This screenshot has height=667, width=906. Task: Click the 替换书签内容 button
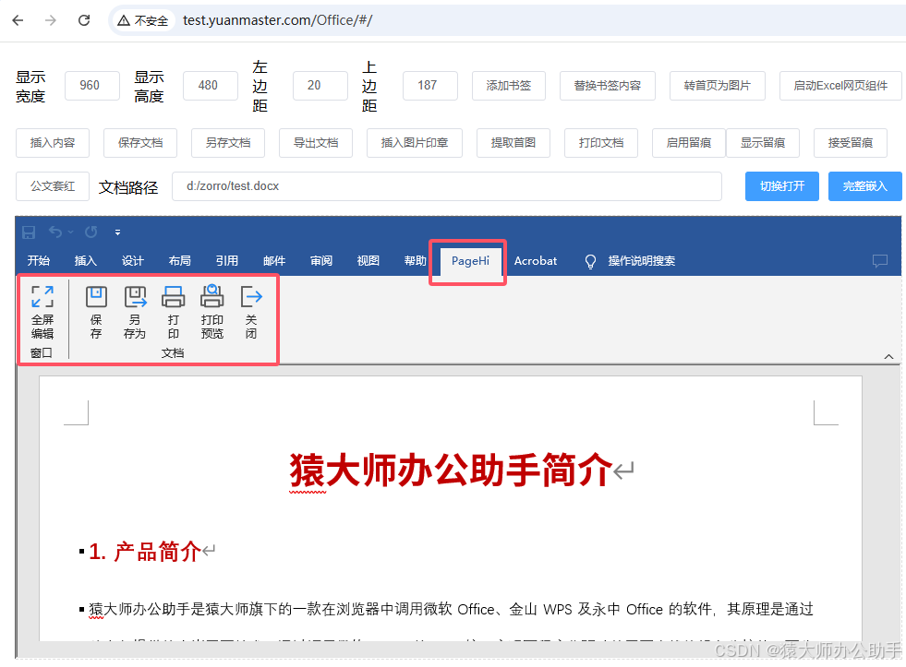608,86
